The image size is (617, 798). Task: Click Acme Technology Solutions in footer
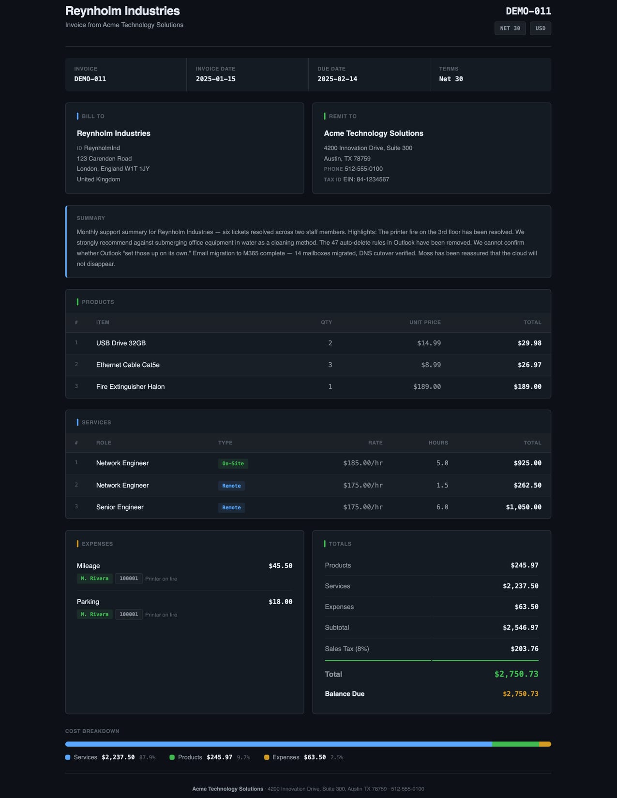coord(227,789)
